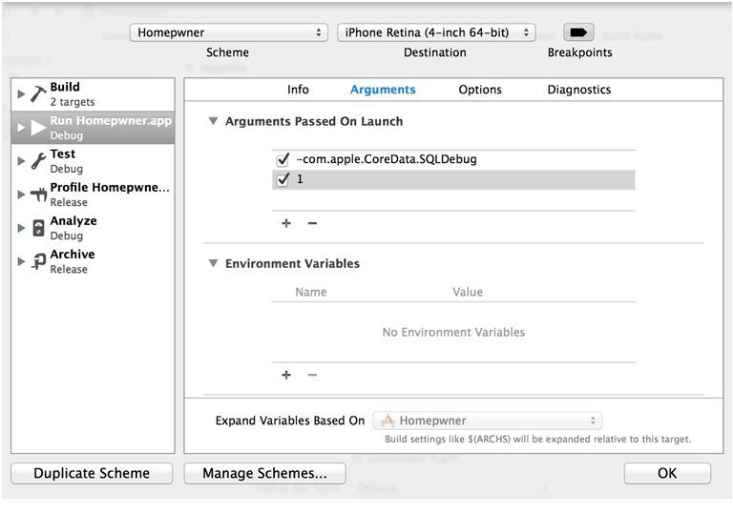Click the Profile instrument icon
Image resolution: width=733 pixels, height=514 pixels.
38,195
